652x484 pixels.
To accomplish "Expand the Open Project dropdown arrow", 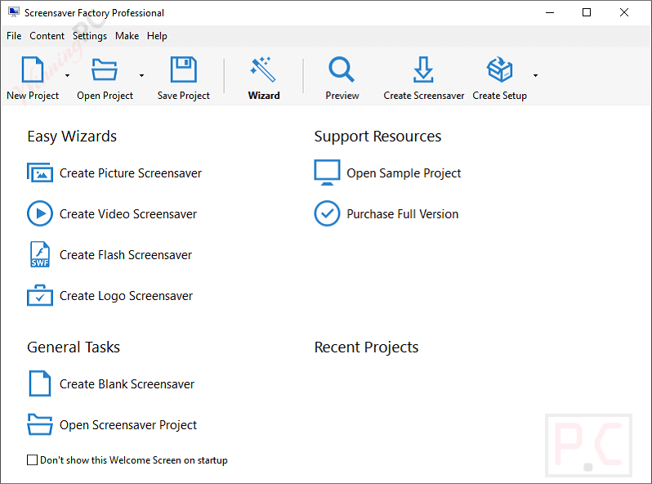I will (142, 76).
